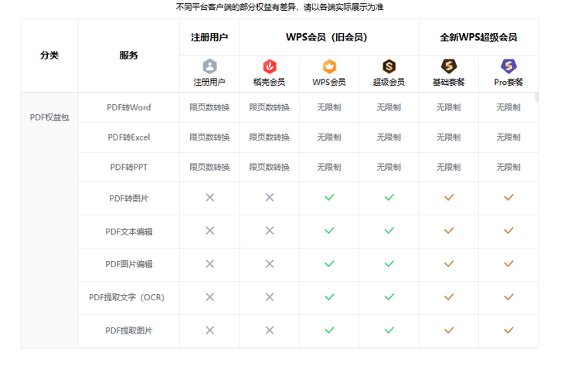Click the PDF转图片 checkmark under 基础套餐
The image size is (564, 376).
448,198
